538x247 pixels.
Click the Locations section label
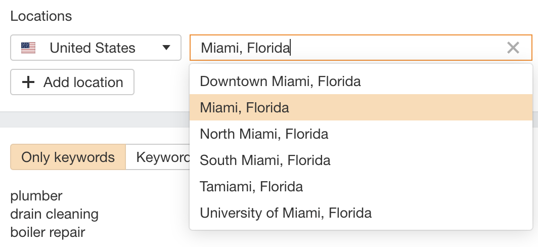pos(41,16)
